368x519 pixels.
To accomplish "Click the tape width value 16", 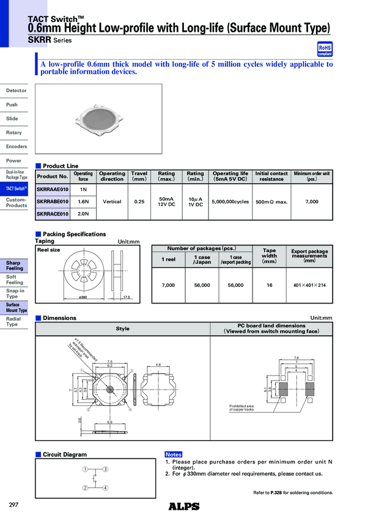I will 270,285.
